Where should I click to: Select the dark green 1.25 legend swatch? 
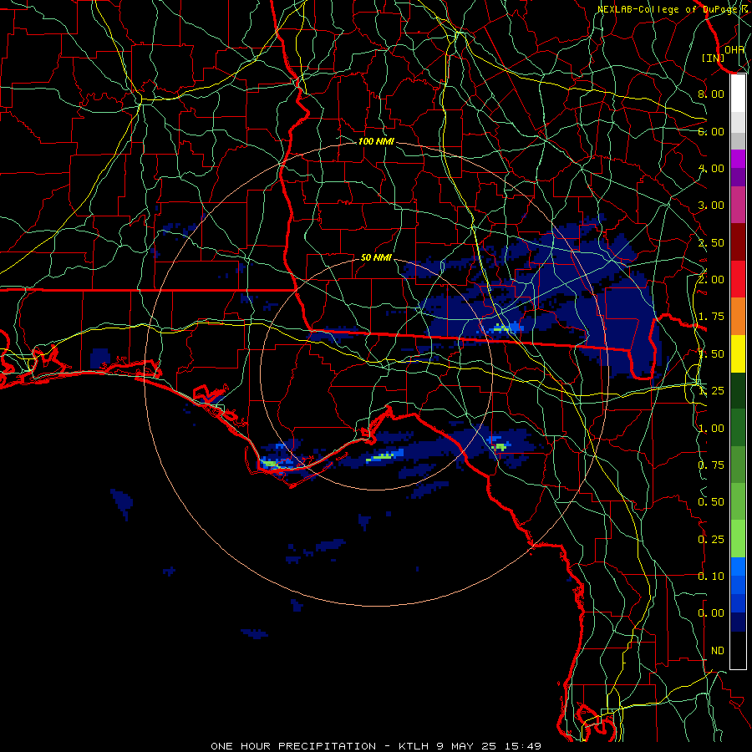[x=738, y=390]
